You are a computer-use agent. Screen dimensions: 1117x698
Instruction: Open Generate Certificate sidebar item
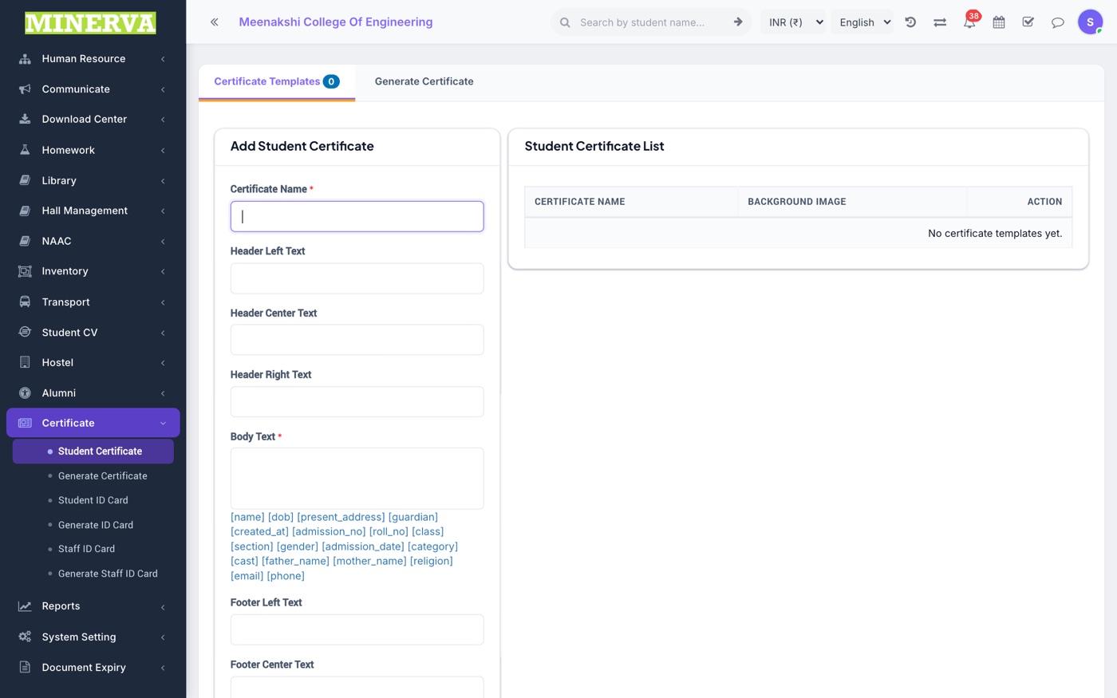[102, 476]
